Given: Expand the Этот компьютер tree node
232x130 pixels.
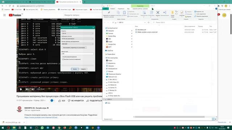Looking at the screenshot, I should pyautogui.click(x=104, y=58).
